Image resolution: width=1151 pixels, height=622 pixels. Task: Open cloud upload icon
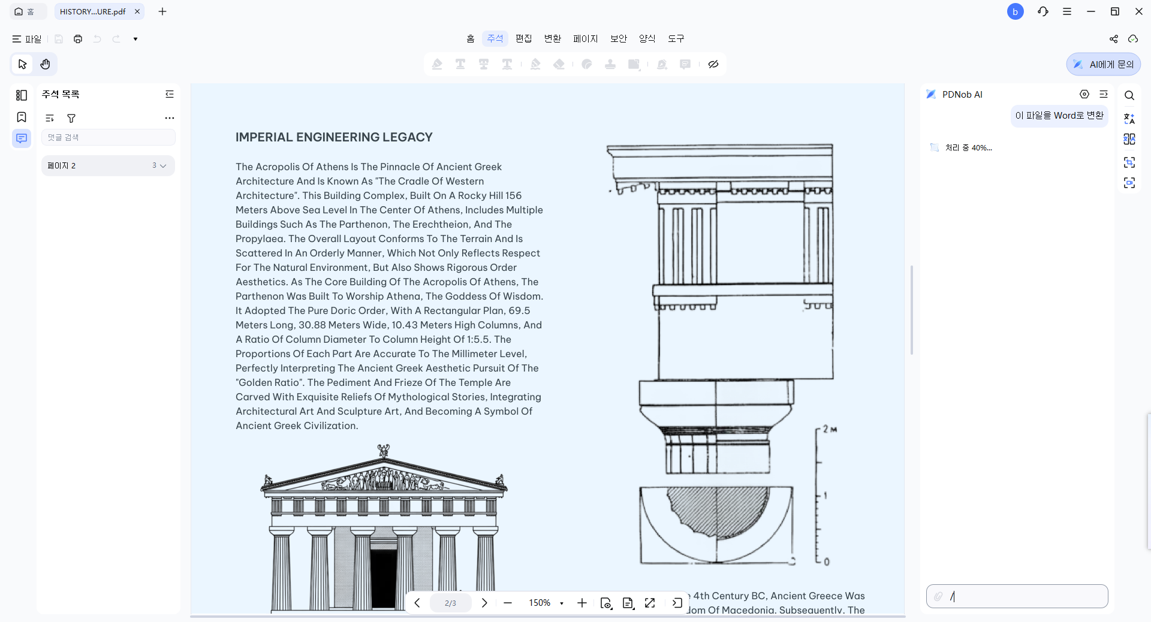click(1133, 39)
